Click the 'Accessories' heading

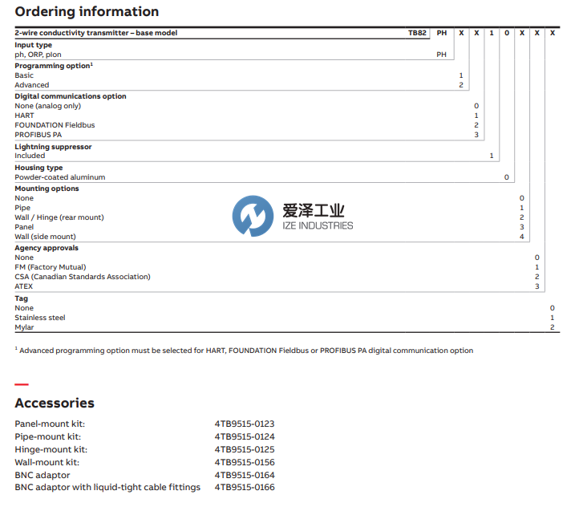(x=55, y=403)
